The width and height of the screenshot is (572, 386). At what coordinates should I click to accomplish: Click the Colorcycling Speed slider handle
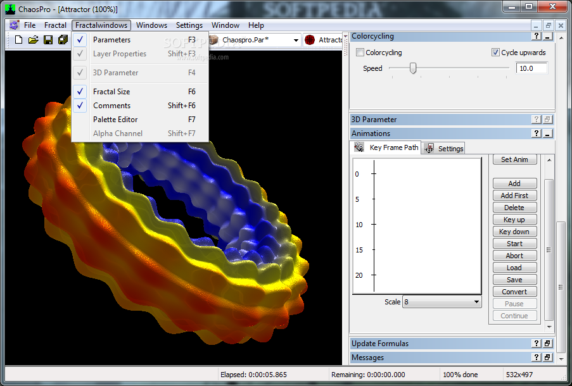[412, 68]
